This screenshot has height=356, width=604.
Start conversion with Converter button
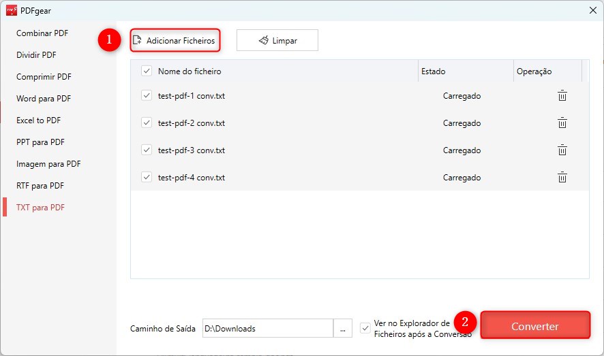tap(535, 326)
